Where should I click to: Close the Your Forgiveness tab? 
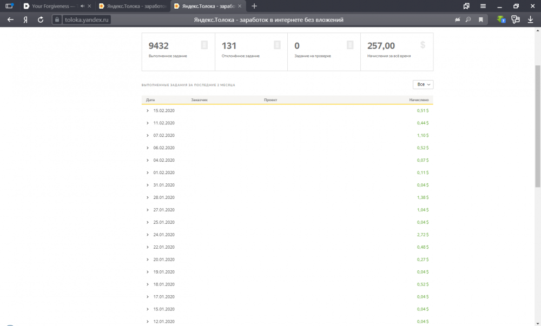click(x=89, y=6)
